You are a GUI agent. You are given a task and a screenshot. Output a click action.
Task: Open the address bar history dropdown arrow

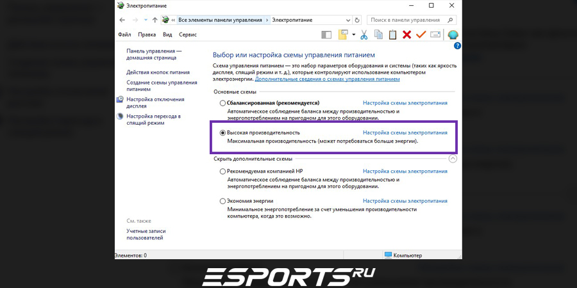pyautogui.click(x=348, y=20)
